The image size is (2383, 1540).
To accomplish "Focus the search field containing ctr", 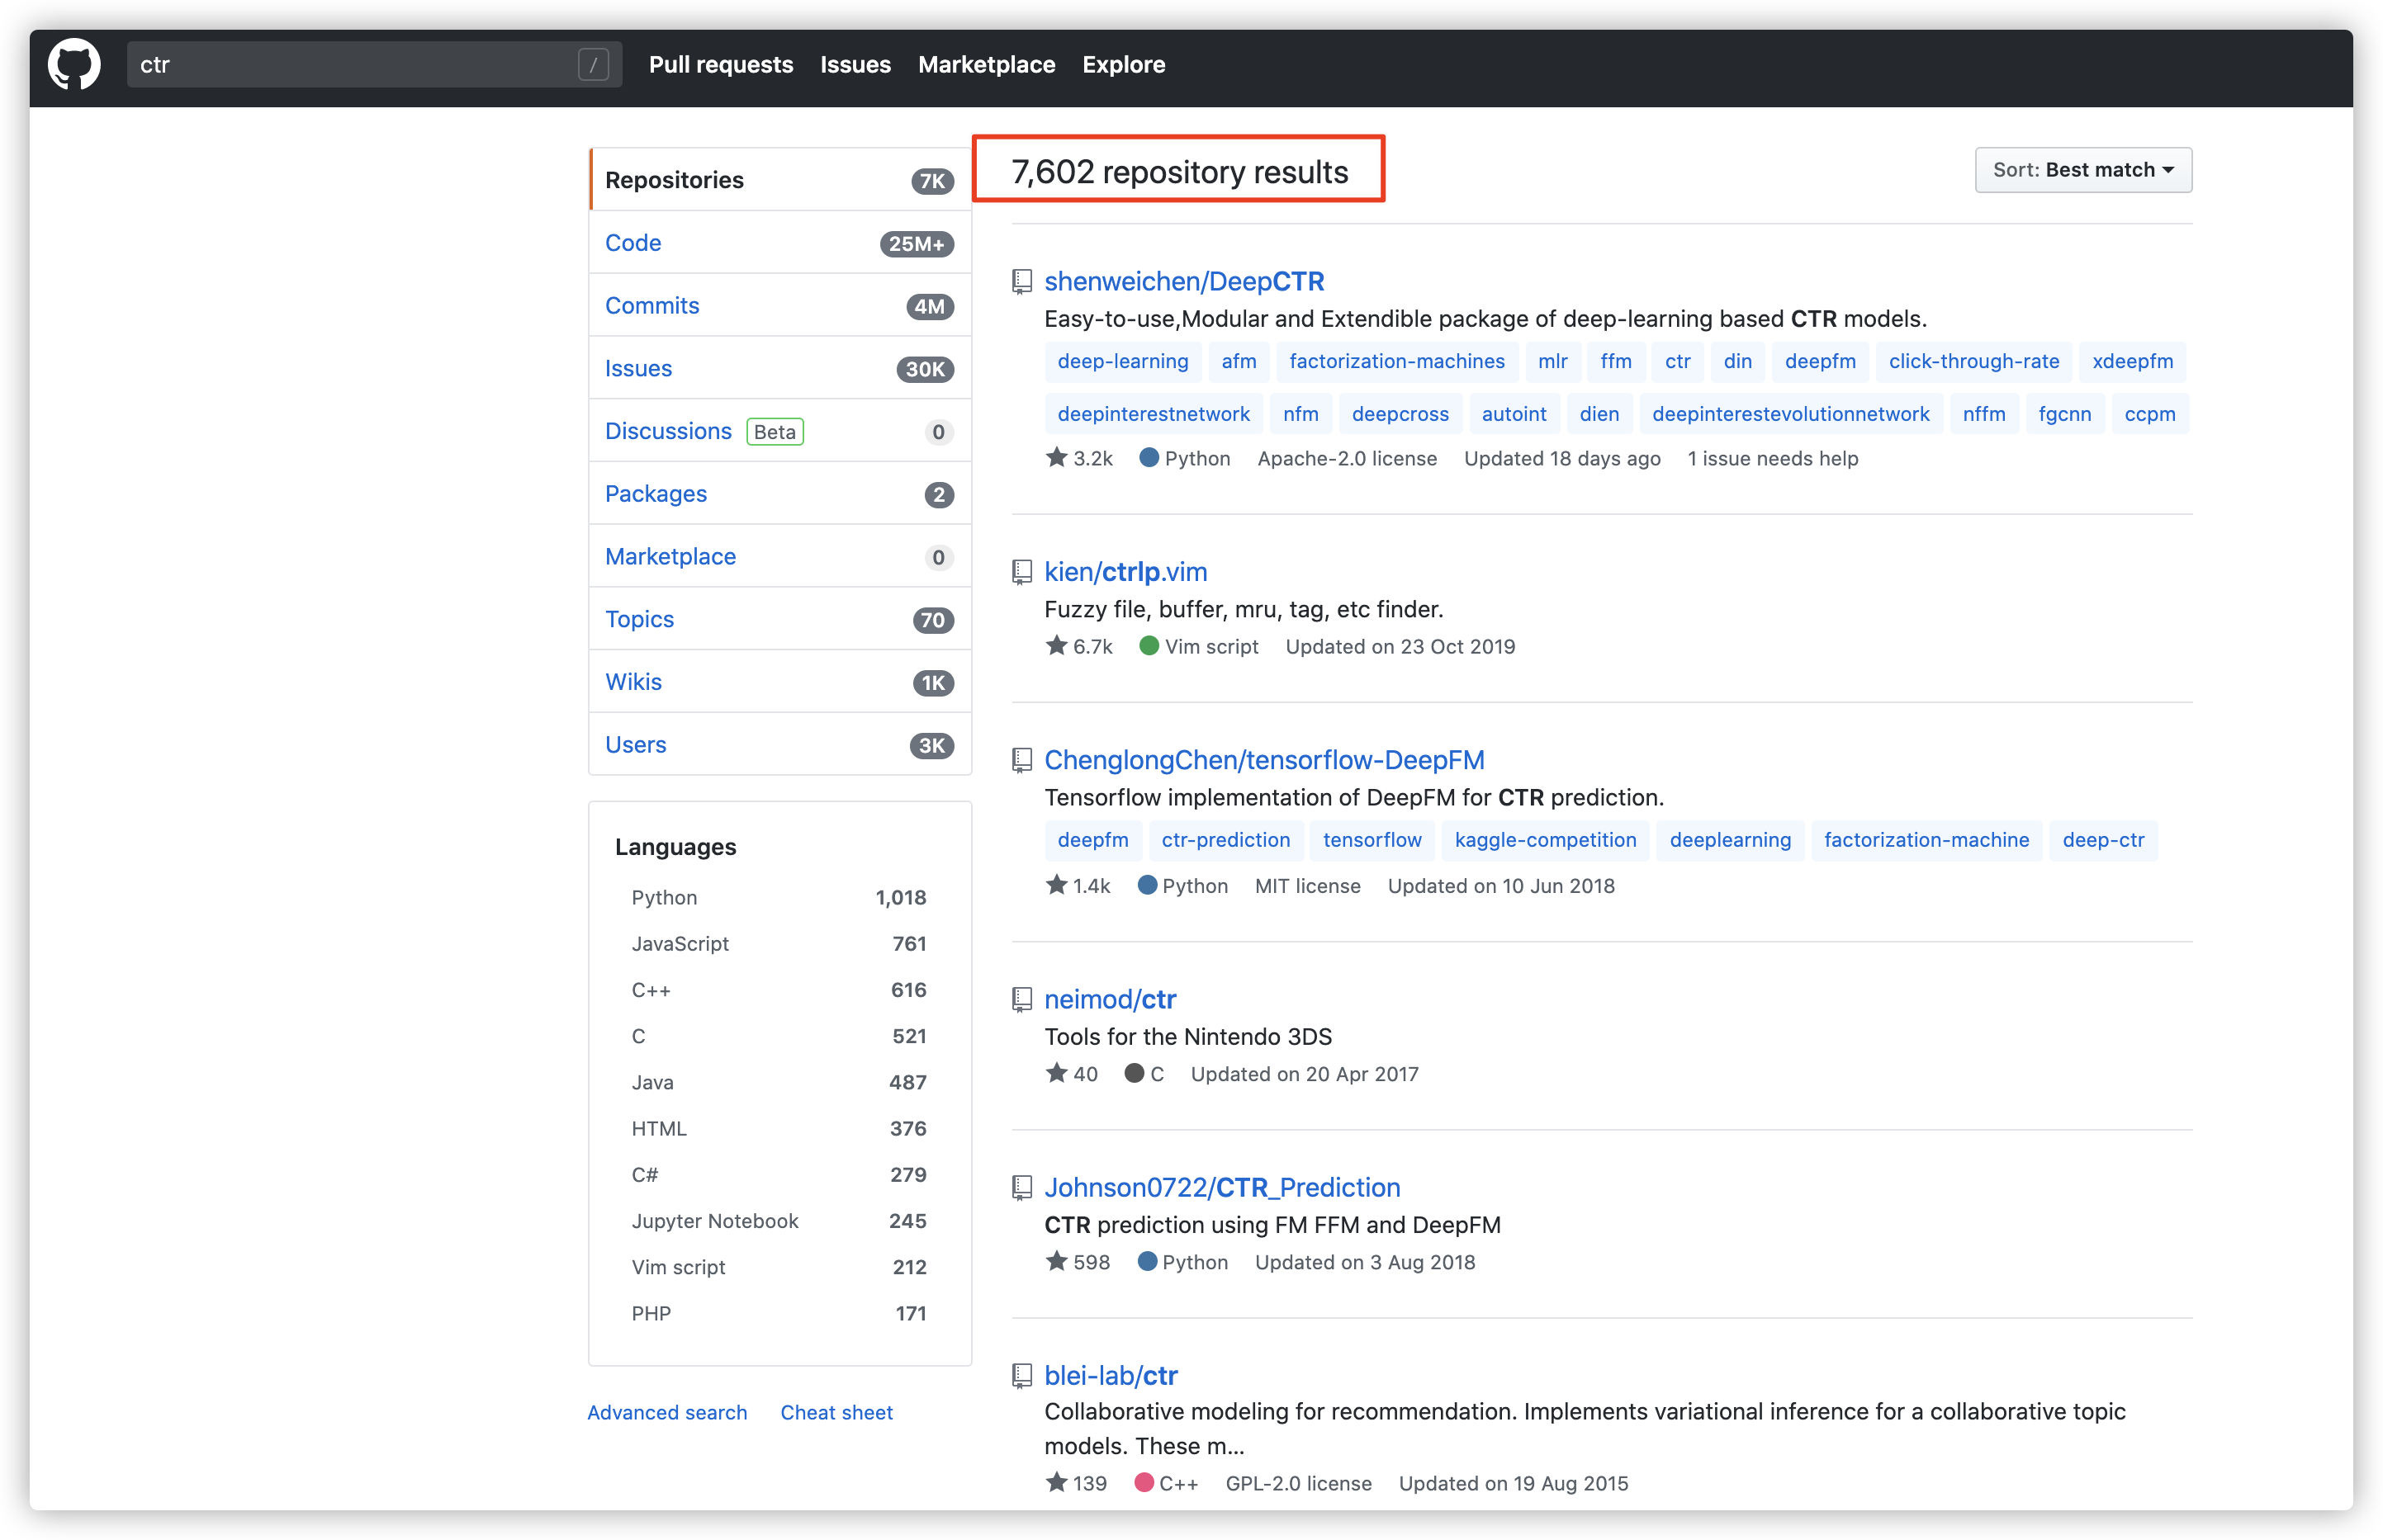I will point(374,65).
